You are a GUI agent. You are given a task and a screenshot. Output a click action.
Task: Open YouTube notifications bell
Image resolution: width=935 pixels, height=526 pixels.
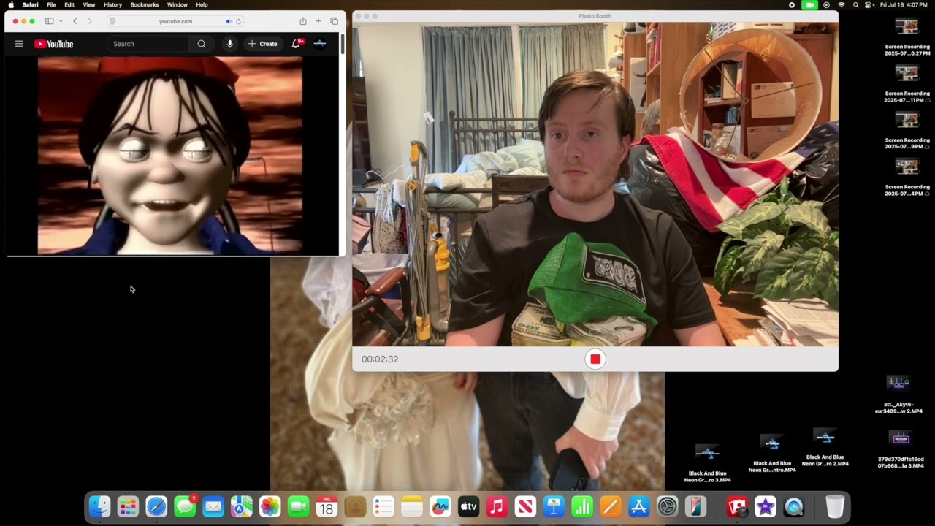pyautogui.click(x=296, y=44)
